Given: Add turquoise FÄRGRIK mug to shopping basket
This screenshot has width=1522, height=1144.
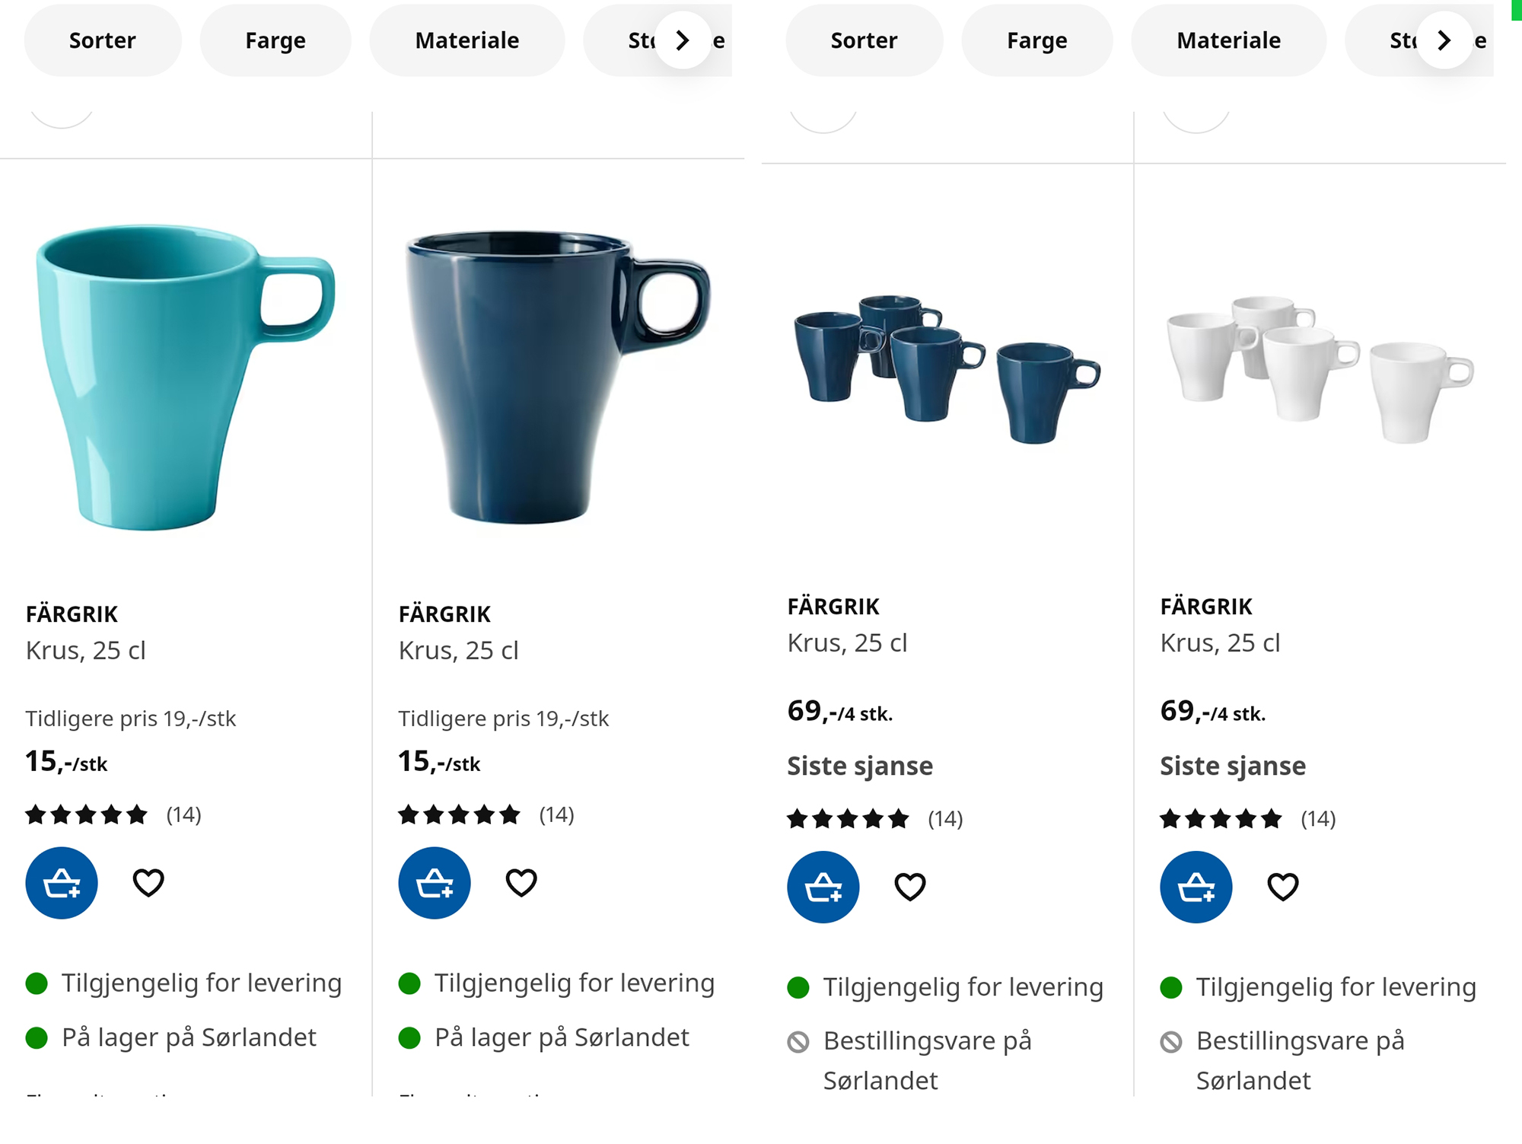Looking at the screenshot, I should coord(62,883).
